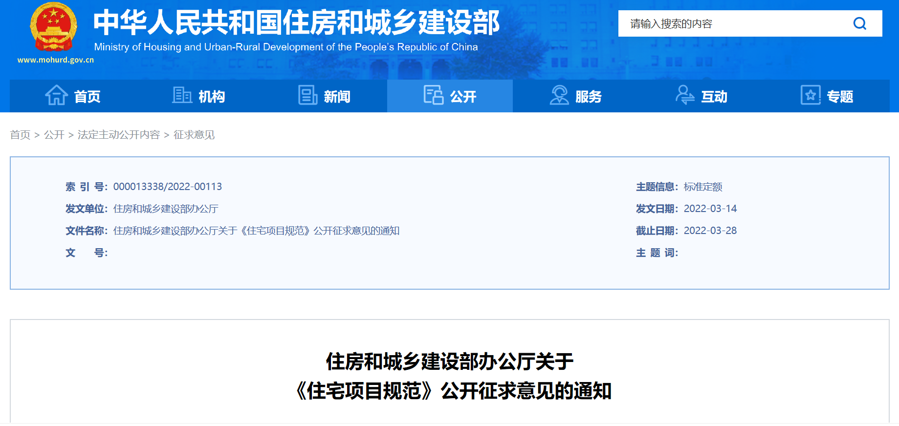The width and height of the screenshot is (899, 426).
Task: Select index number 000013338/2022-00113
Action: pyautogui.click(x=168, y=187)
